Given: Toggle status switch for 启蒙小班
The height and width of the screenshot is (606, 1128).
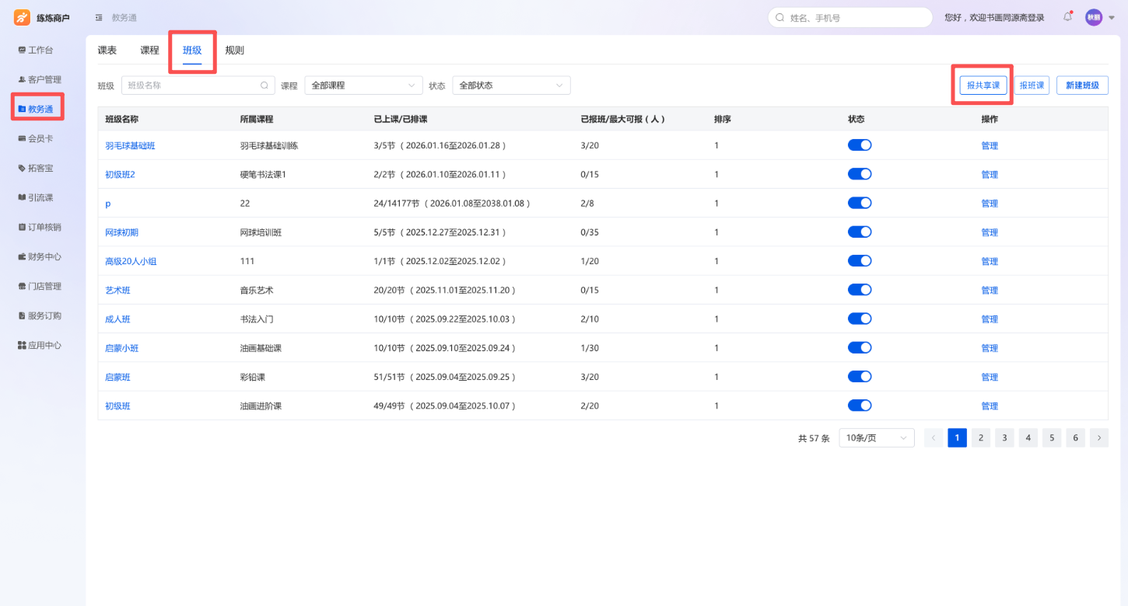Looking at the screenshot, I should pos(860,348).
